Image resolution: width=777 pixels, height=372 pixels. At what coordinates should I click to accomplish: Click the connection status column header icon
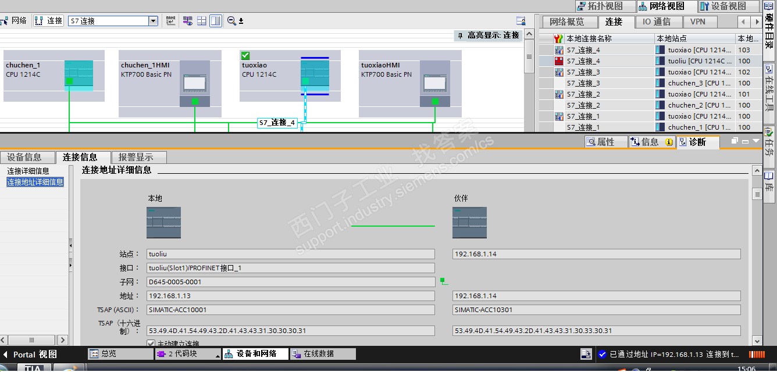coord(558,38)
